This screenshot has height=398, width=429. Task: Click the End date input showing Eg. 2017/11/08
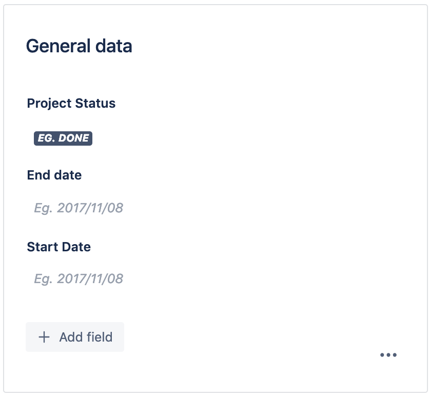tap(79, 208)
